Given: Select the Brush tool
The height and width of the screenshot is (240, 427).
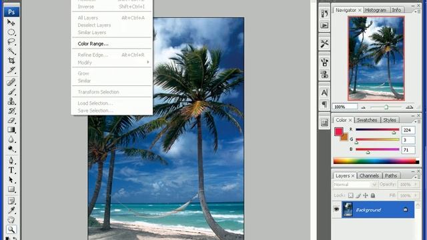Looking at the screenshot, I should coord(11,91).
